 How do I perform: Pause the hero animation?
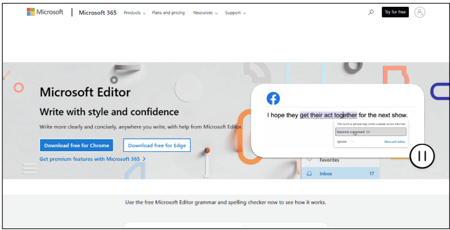[x=422, y=156]
